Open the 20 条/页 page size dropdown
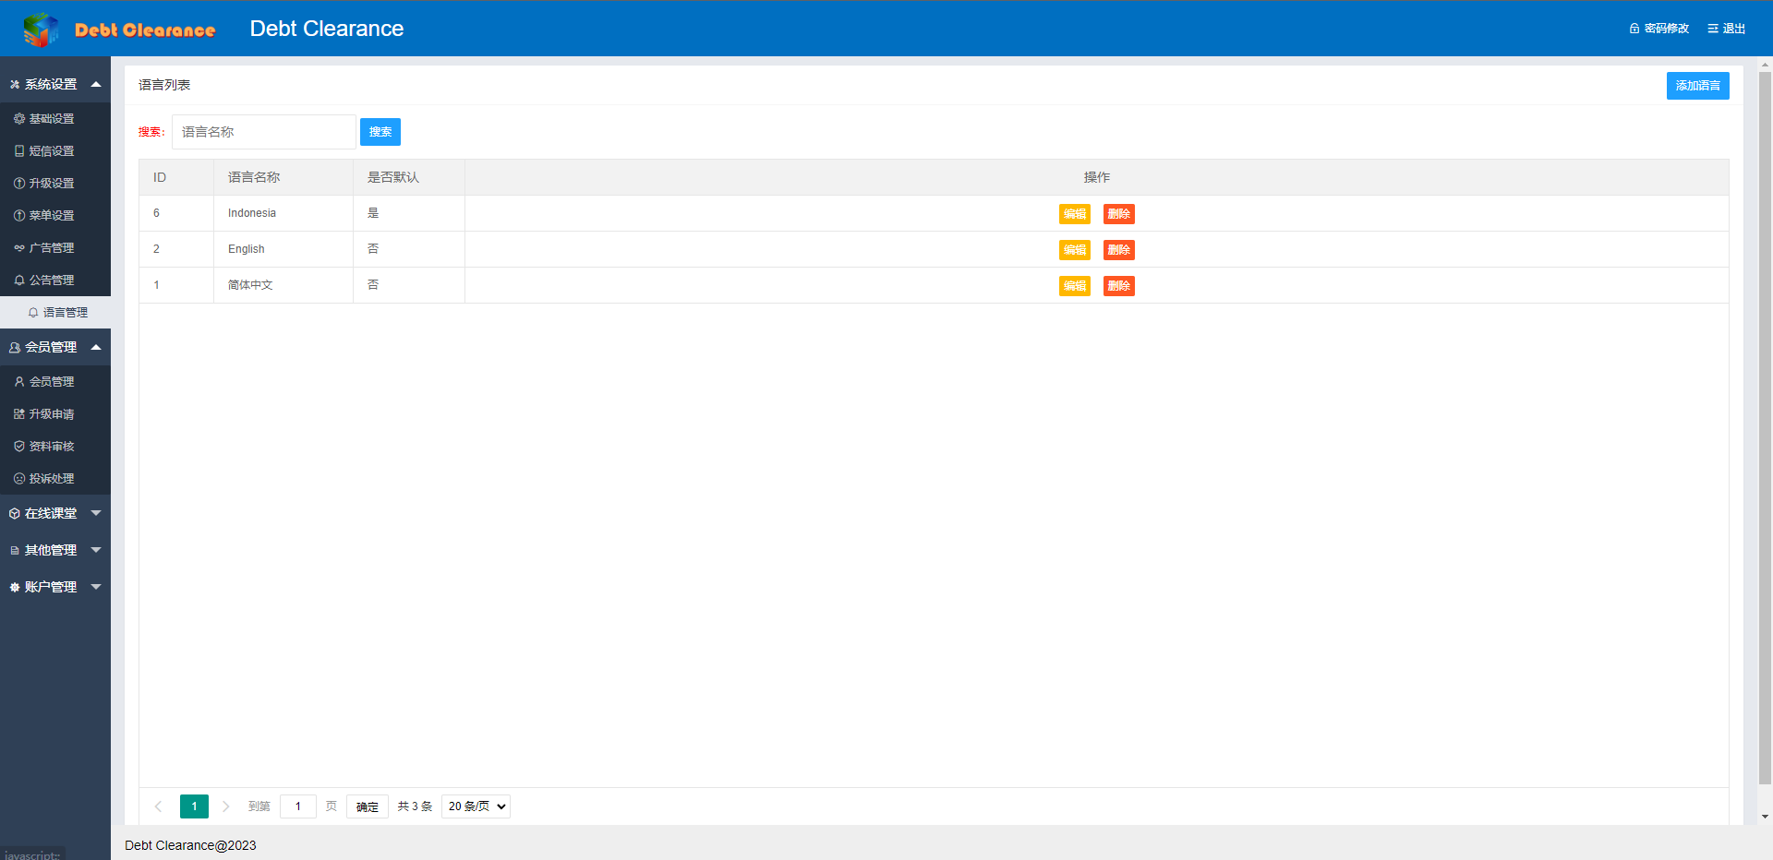The height and width of the screenshot is (860, 1773). [476, 806]
